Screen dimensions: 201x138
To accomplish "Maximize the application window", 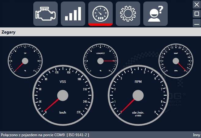I will click(x=197, y=14).
